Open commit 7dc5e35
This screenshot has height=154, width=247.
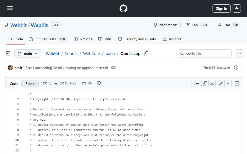coord(209,68)
